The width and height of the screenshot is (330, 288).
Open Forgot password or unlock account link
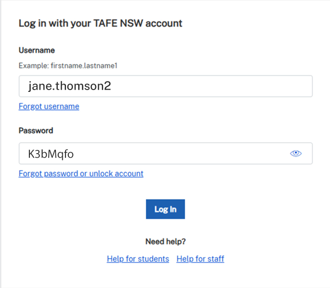tap(81, 174)
